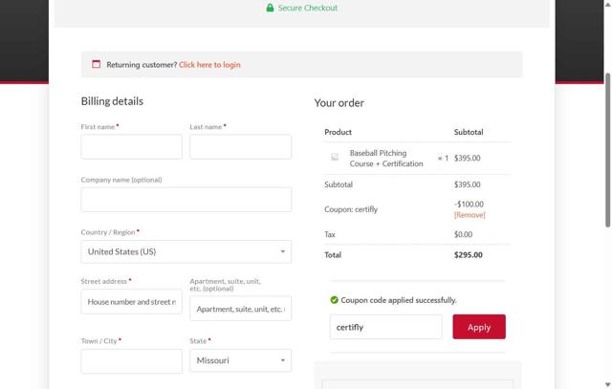Focus the Last name input field
This screenshot has height=389, width=612.
(240, 146)
